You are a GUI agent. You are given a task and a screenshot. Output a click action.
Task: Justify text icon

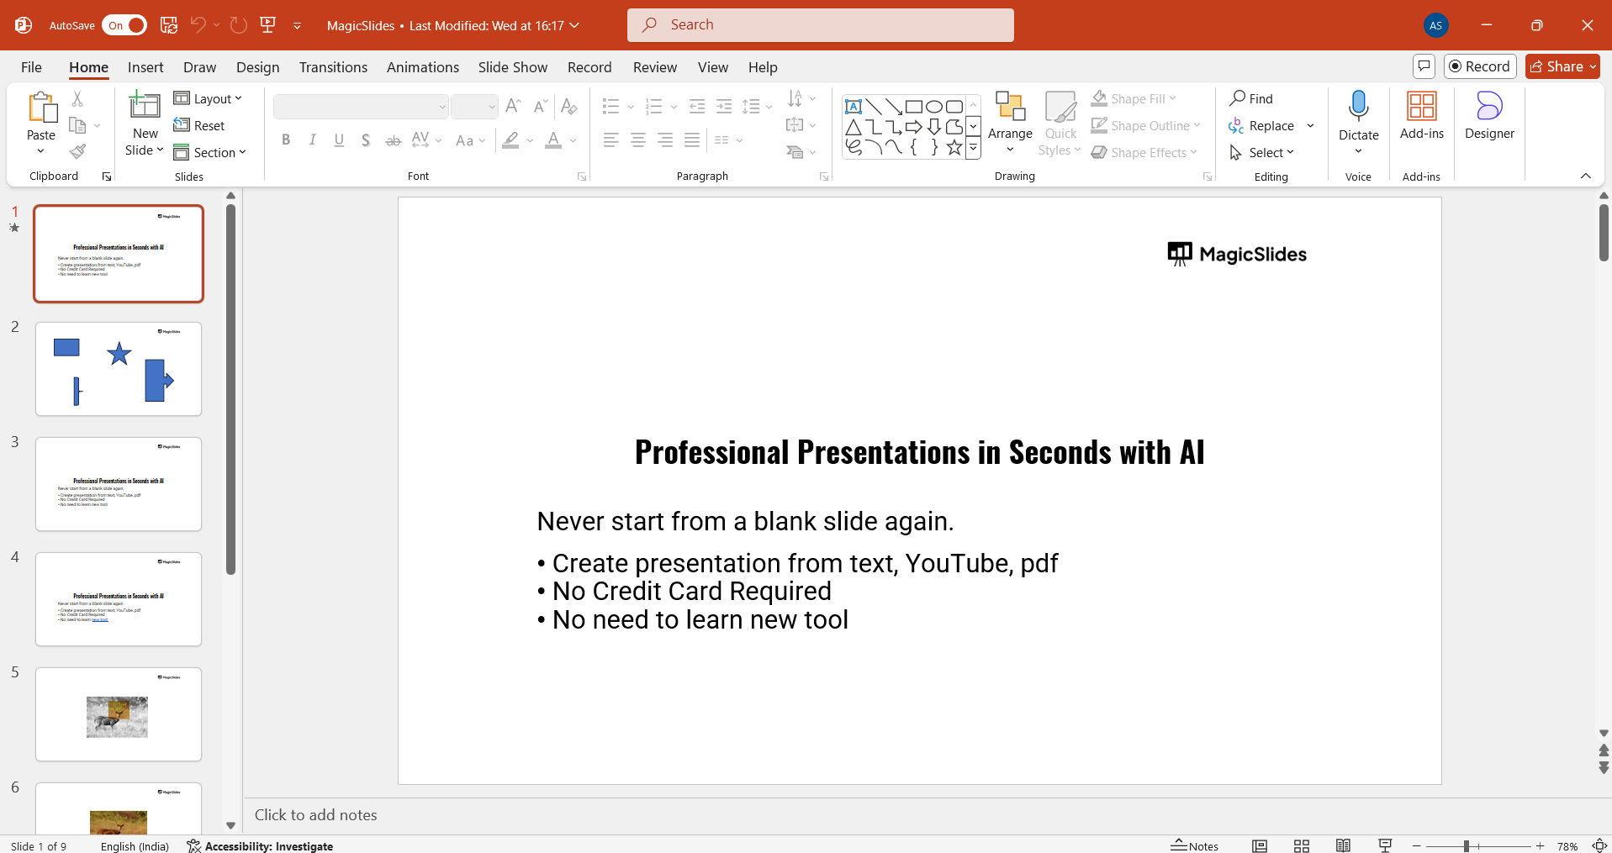pyautogui.click(x=692, y=140)
